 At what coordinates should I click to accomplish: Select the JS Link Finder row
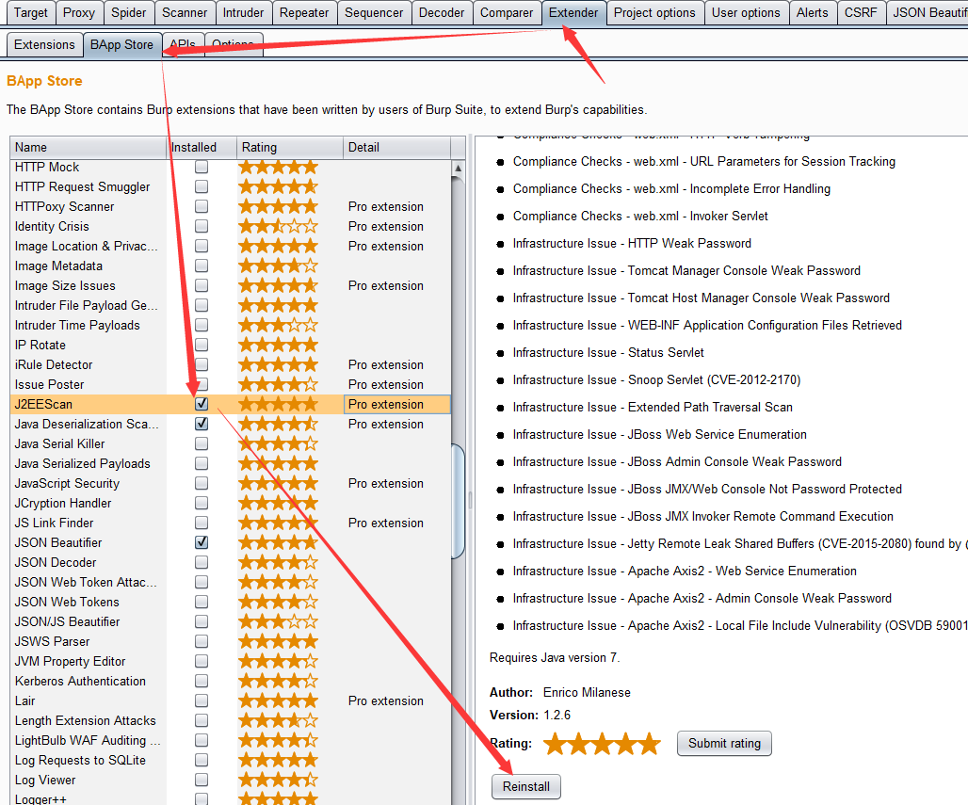point(231,523)
